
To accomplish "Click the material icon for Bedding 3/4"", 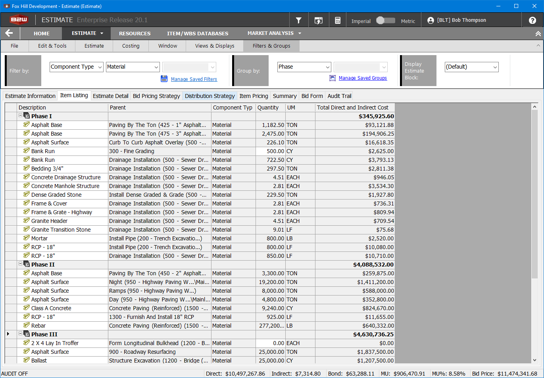I will click(27, 168).
